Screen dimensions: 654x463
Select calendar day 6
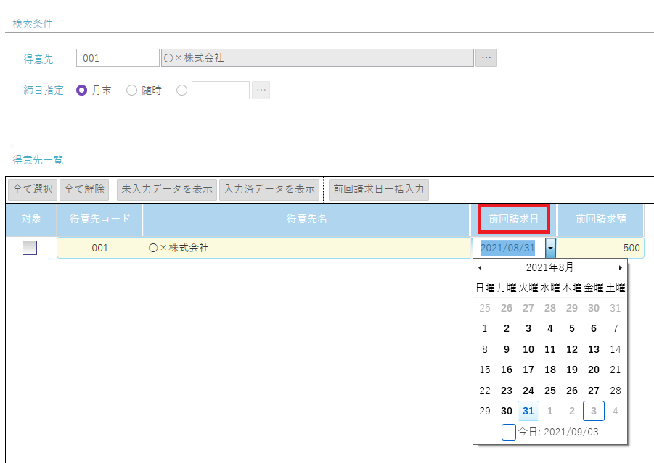[x=594, y=328]
